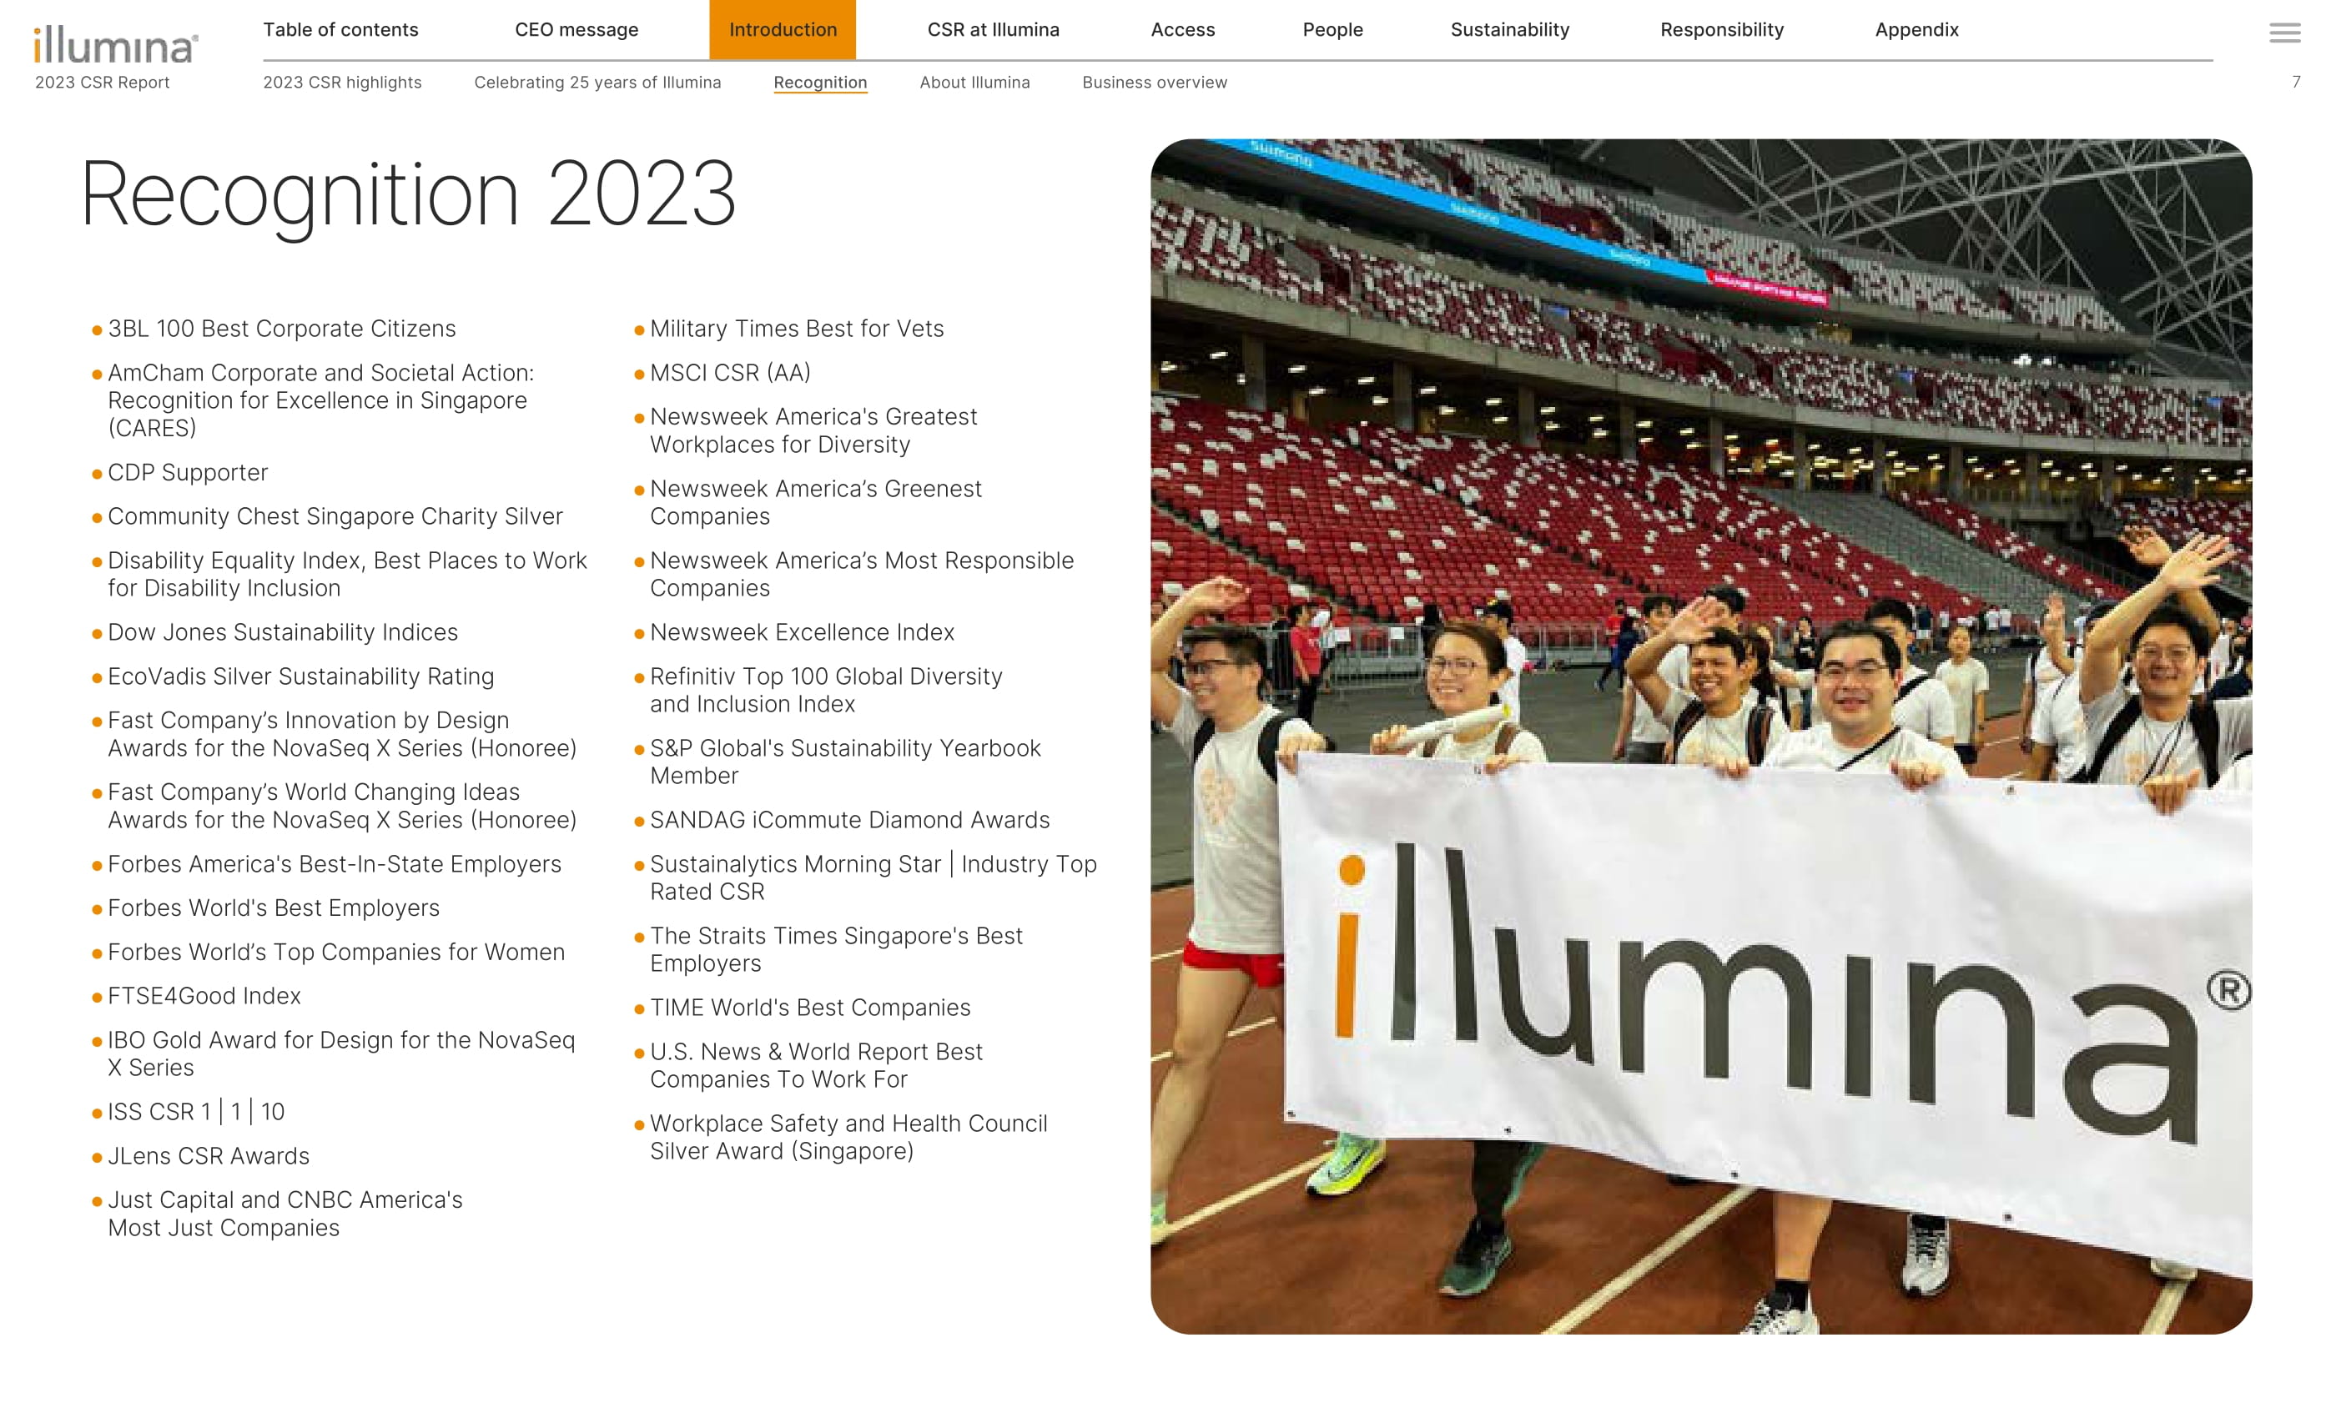Open the Business overview link
Screen dimensions: 2336x1418
tap(1154, 83)
